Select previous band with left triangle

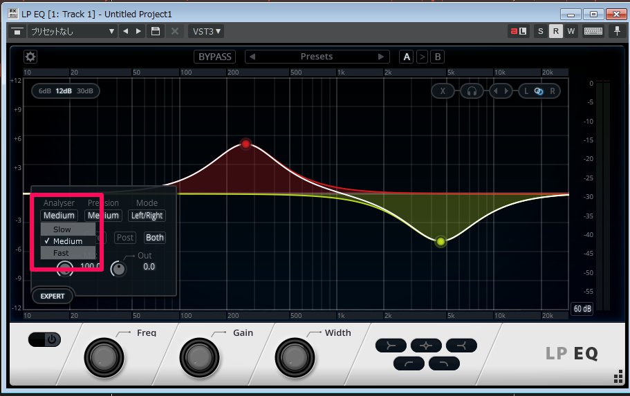[x=495, y=91]
